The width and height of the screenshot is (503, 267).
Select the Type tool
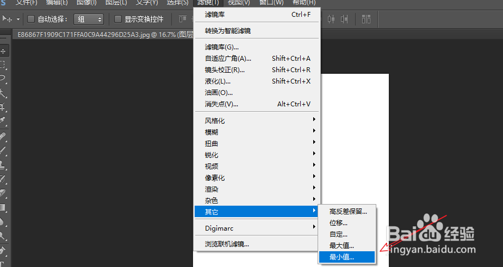(3, 263)
